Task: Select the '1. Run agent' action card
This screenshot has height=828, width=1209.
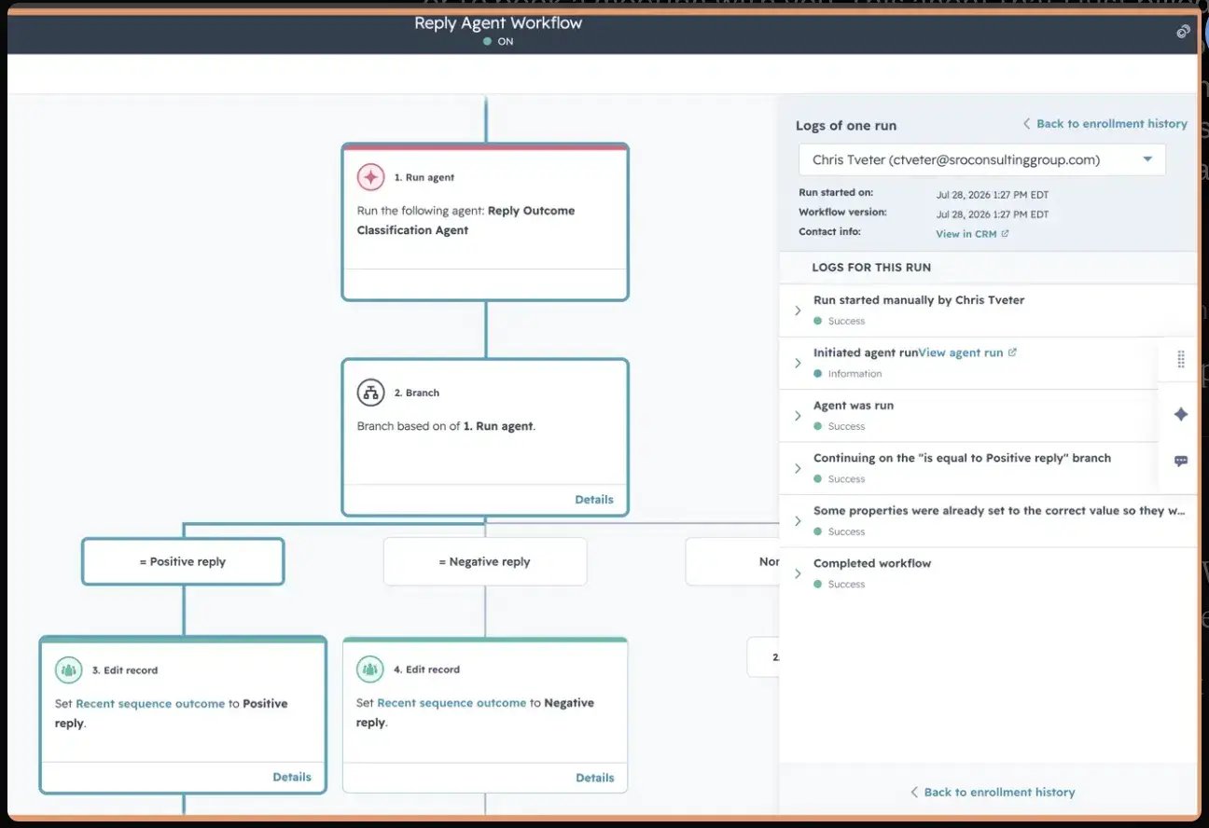Action: pyautogui.click(x=485, y=222)
